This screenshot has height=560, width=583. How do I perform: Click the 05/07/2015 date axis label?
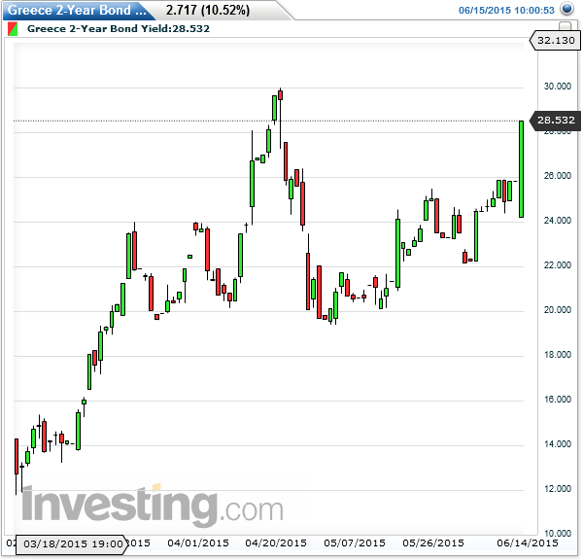355,543
